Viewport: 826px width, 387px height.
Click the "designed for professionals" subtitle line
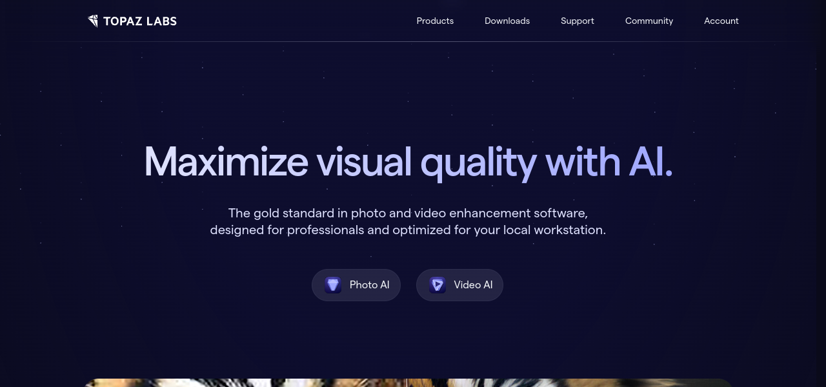408,230
